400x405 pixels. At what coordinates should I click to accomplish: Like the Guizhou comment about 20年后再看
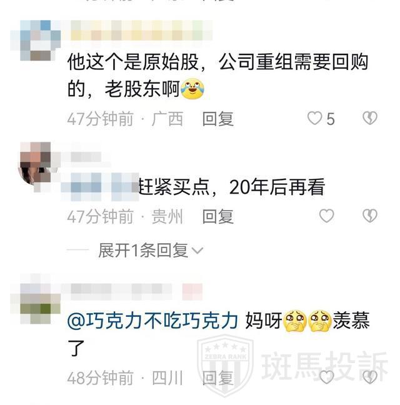327,216
